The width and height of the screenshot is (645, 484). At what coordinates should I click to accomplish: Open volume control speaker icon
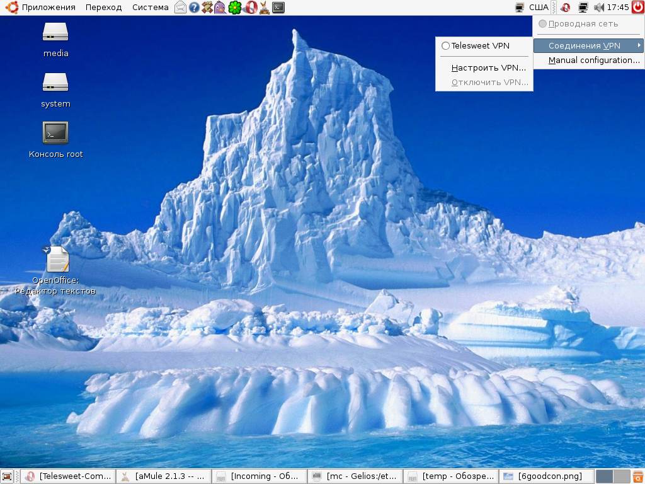[x=598, y=8]
